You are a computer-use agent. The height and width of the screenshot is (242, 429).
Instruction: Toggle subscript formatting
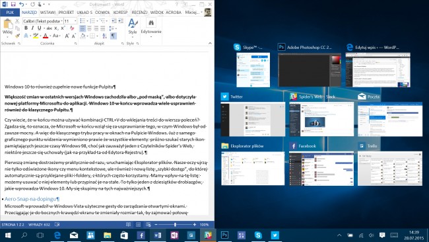coord(56,28)
